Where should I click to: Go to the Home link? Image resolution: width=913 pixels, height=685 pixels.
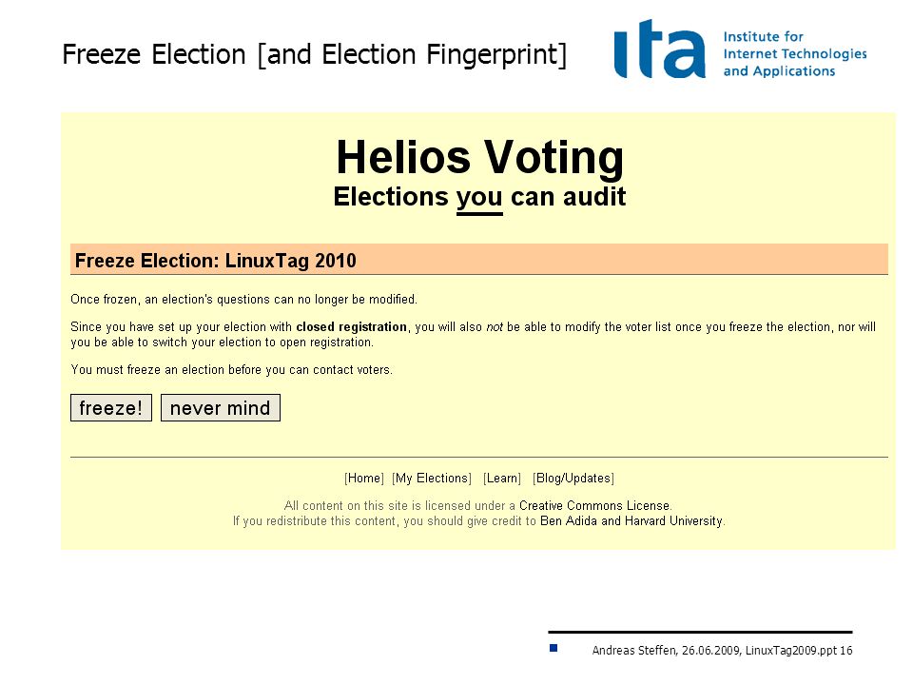coord(364,479)
